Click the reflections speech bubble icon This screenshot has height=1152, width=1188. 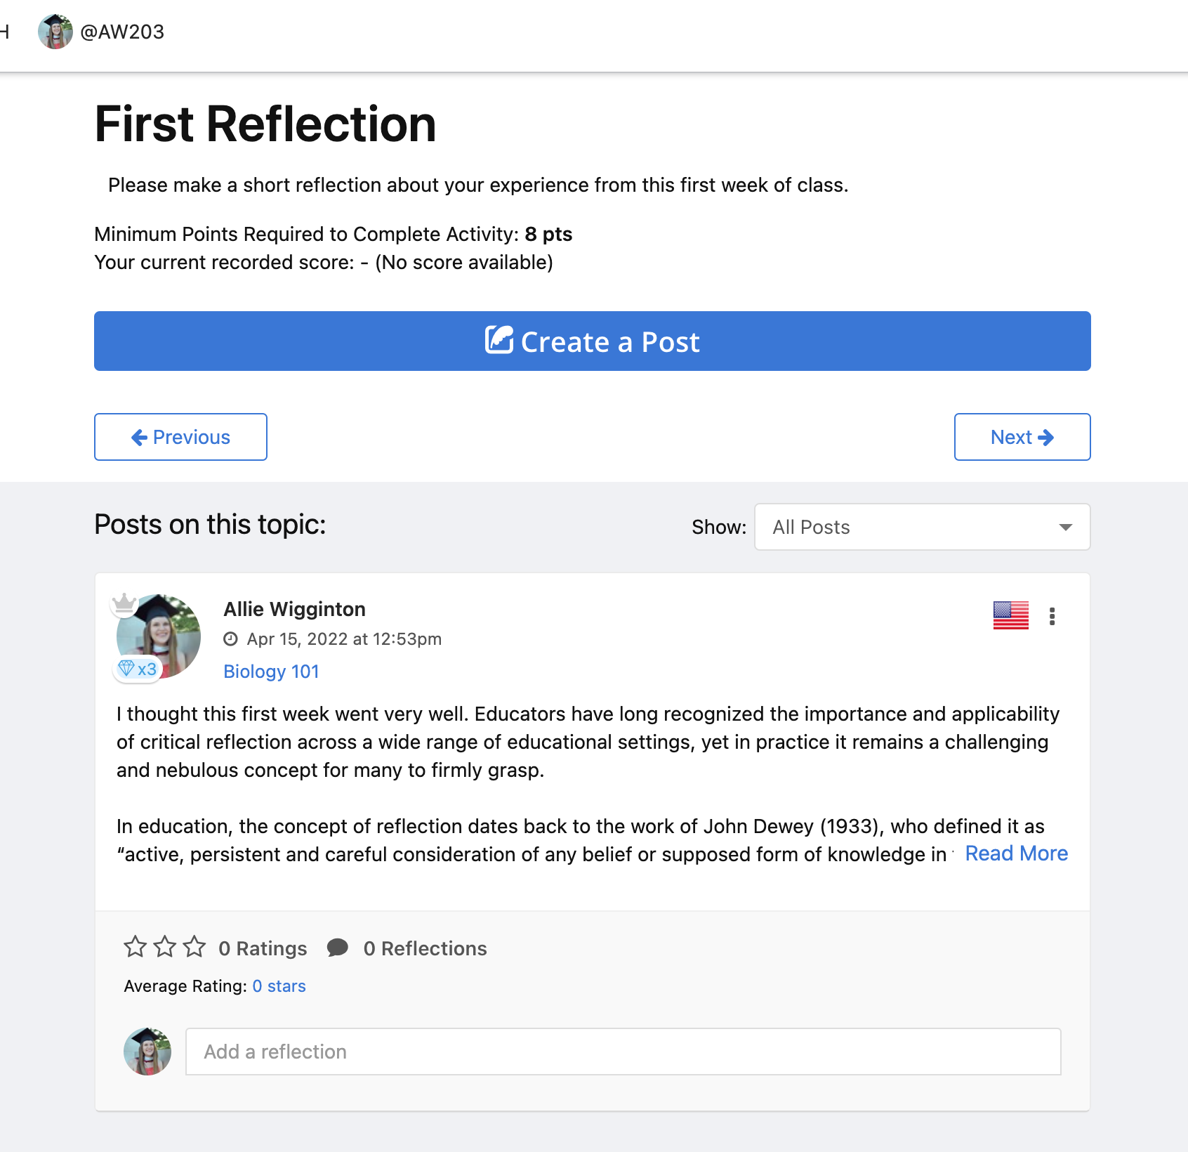[x=338, y=948]
